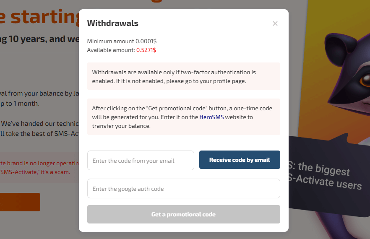Click the promotional code instructions notice
The height and width of the screenshot is (239, 370).
(183, 117)
